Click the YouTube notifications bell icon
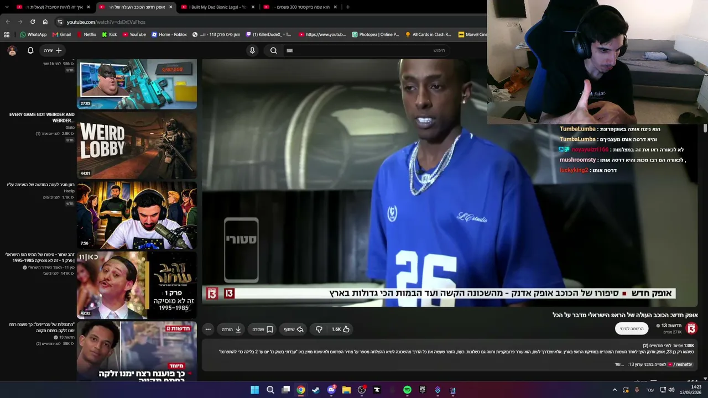Viewport: 708px width, 398px height. [30, 50]
